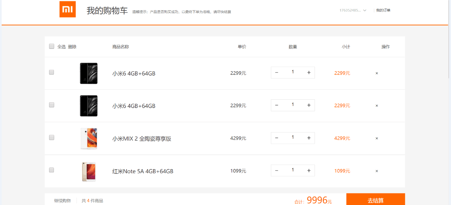Click second 小米6 4GB+64GB product name

click(134, 106)
